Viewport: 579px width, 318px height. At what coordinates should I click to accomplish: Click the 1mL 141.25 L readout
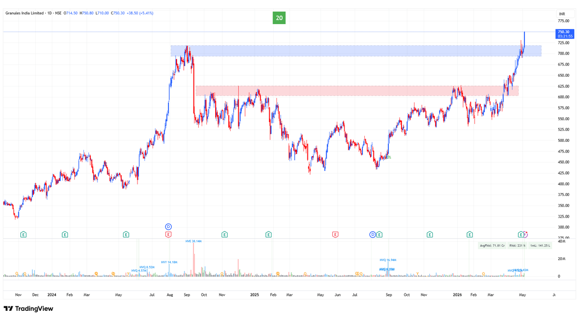540,246
